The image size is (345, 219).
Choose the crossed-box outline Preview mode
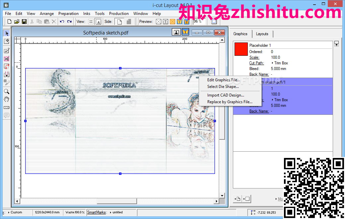point(159,22)
